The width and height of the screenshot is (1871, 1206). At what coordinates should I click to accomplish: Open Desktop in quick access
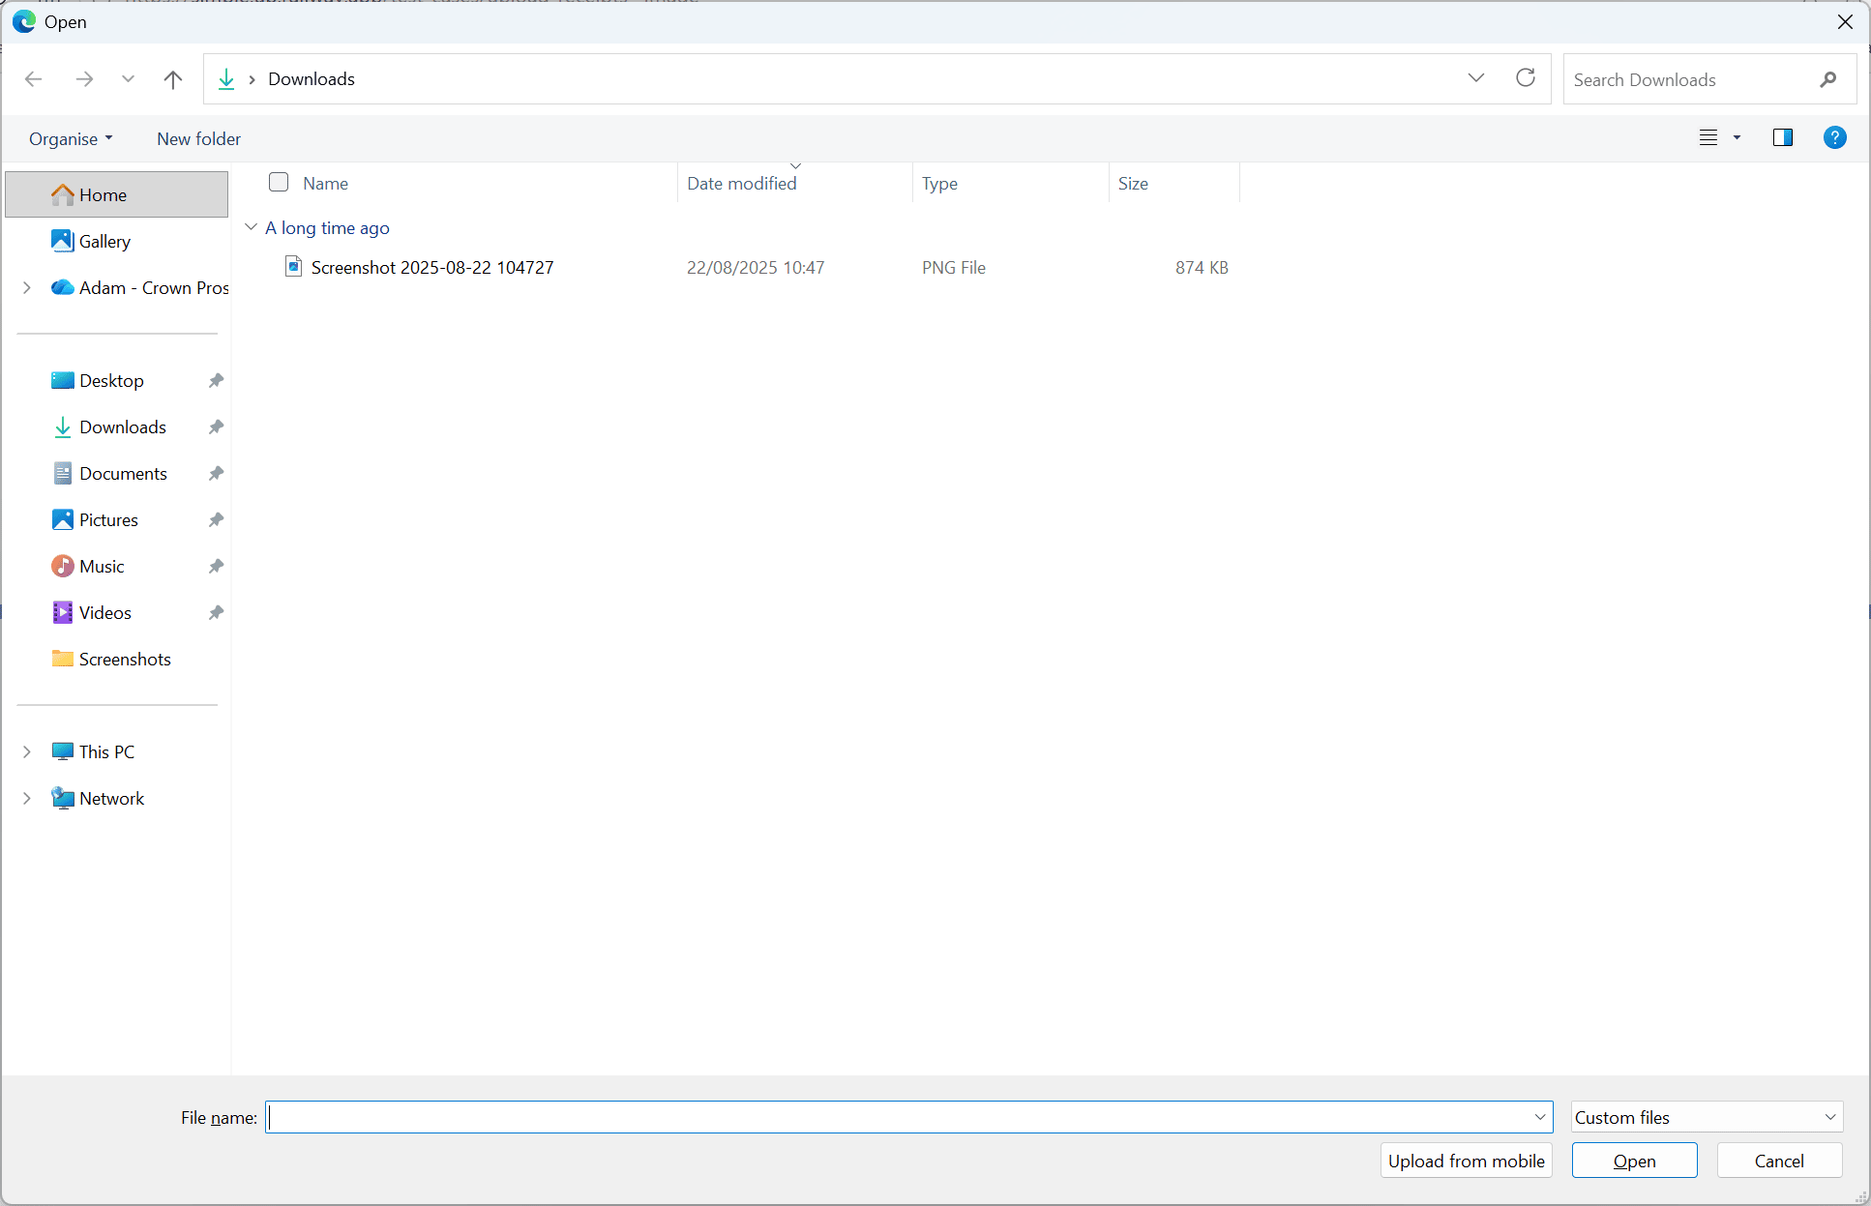click(111, 380)
